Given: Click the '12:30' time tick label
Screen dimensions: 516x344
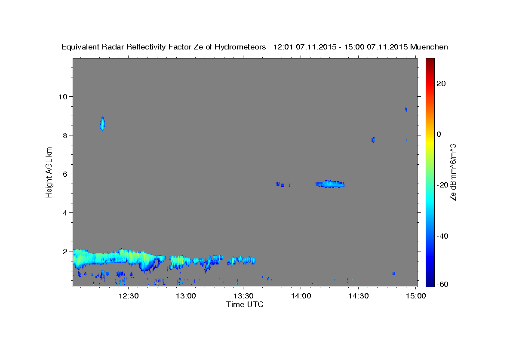Looking at the screenshot, I should pos(128,296).
